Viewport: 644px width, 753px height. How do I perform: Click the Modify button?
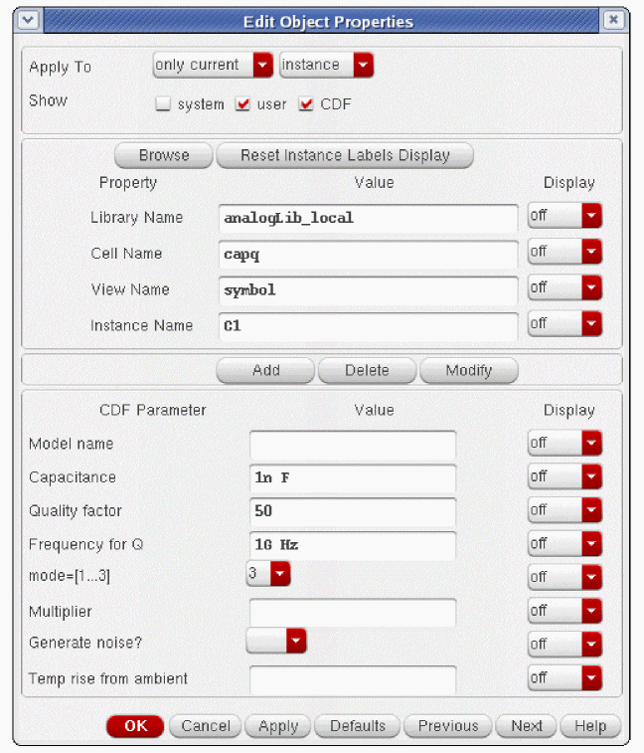pos(469,370)
